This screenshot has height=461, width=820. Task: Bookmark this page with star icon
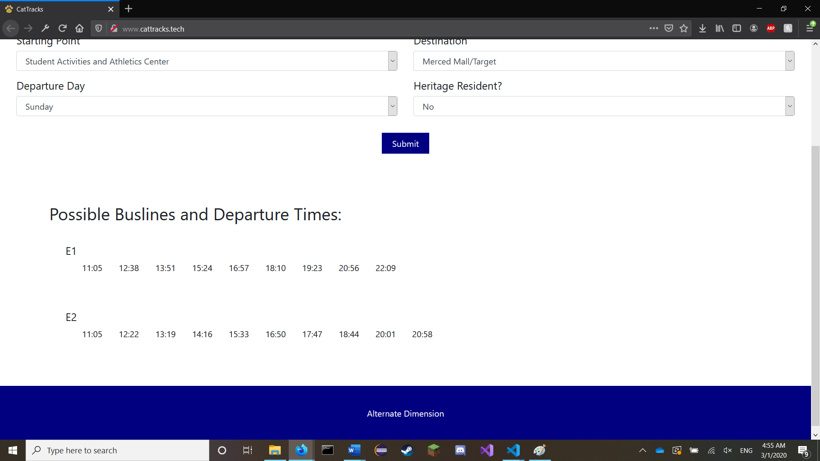click(684, 28)
